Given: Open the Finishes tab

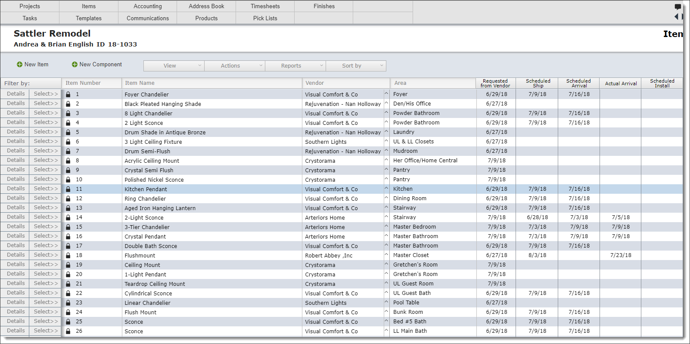Looking at the screenshot, I should tap(324, 6).
